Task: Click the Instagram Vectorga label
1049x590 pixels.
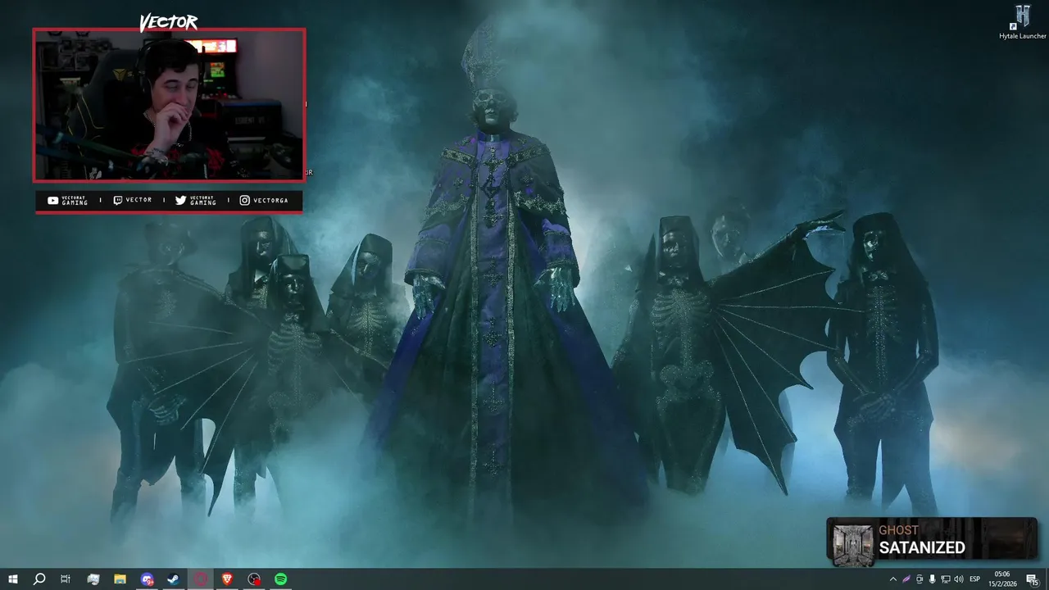Action: [264, 200]
